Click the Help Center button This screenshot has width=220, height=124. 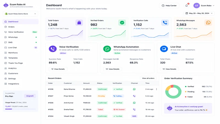(169, 6)
